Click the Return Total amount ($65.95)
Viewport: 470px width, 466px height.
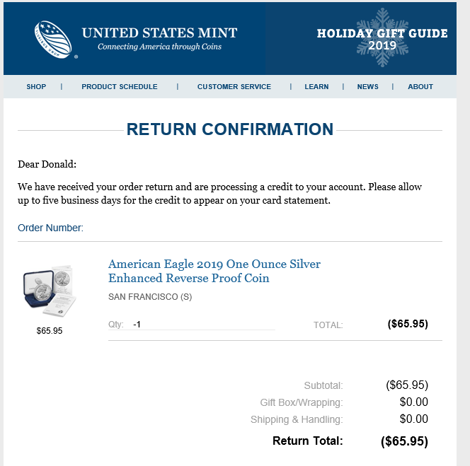[404, 441]
